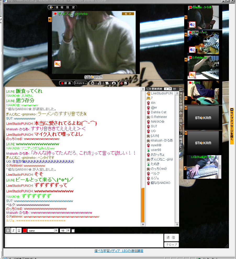Click the avatar icon next to UG

(148, 131)
